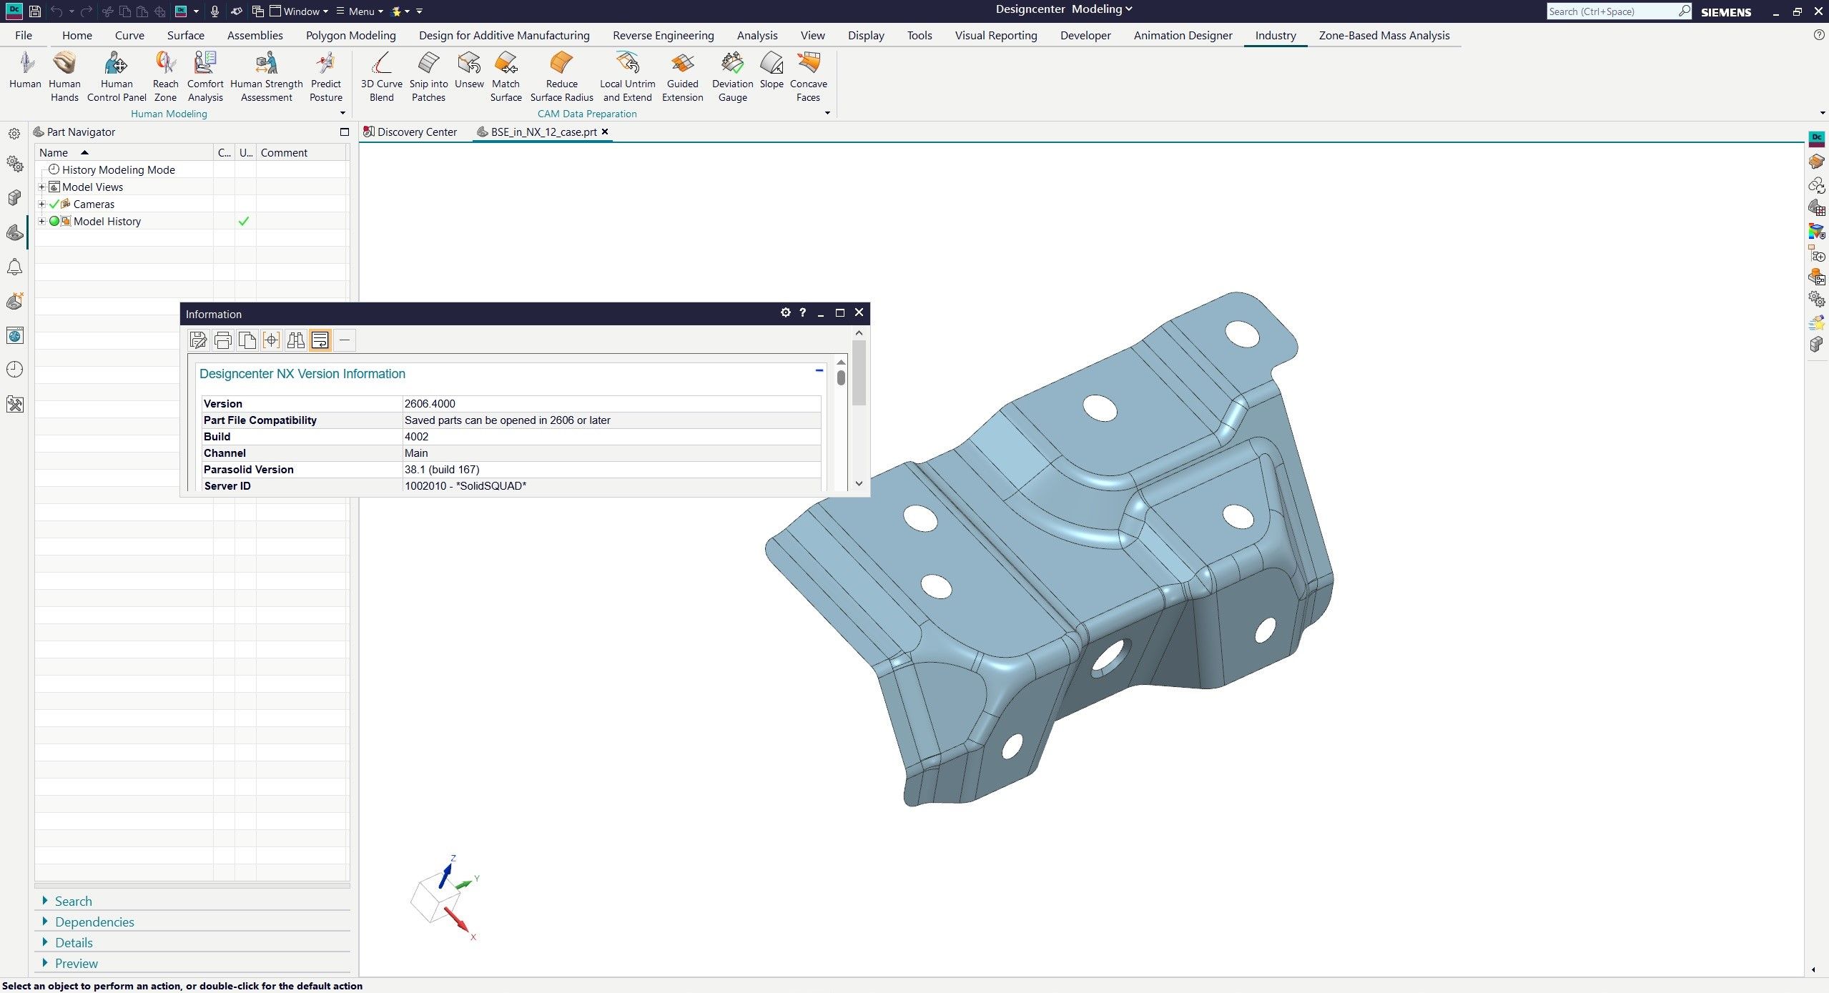Click the Unsew tool
This screenshot has width=1829, height=993.
pyautogui.click(x=469, y=71)
